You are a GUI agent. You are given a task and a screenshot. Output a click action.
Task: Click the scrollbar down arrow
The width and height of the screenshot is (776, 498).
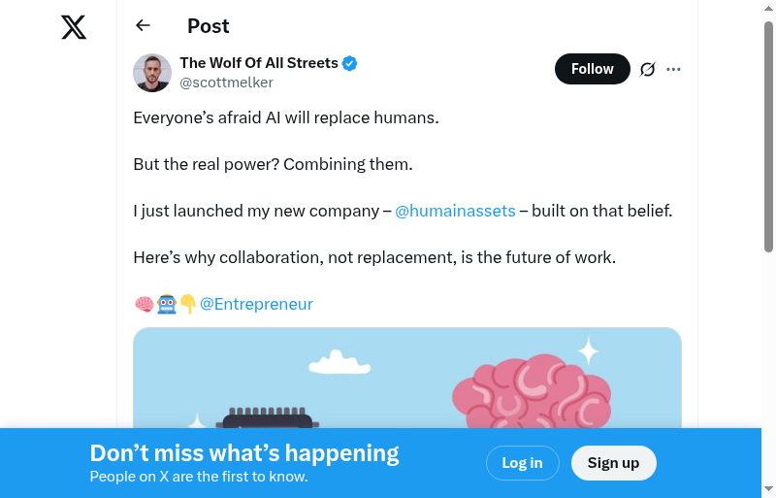pos(768,489)
